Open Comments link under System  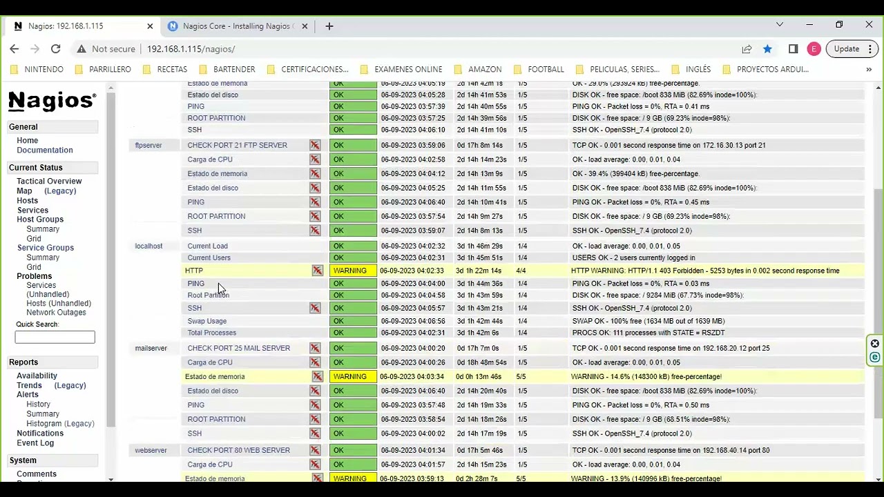coord(37,474)
